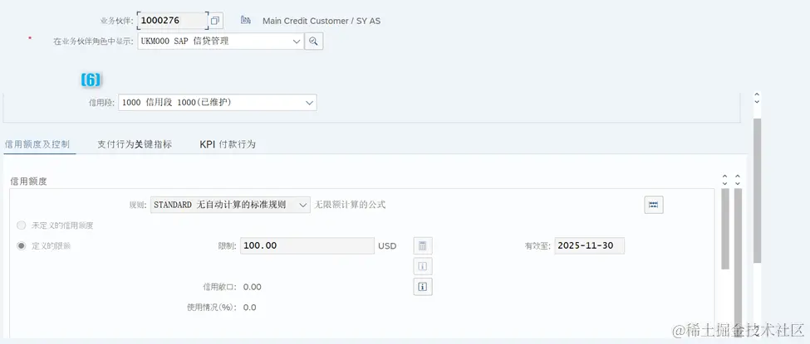Click the business partner field 1000276
Image resolution: width=810 pixels, height=344 pixels.
pyautogui.click(x=173, y=21)
